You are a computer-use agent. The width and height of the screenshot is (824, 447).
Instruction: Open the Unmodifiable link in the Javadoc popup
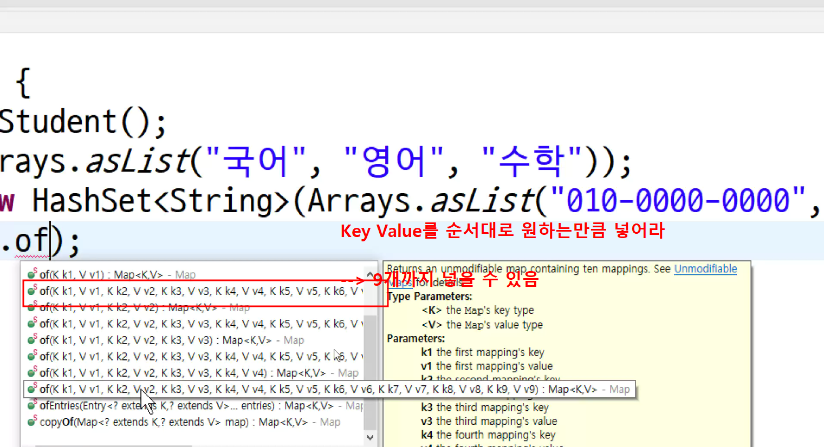pyautogui.click(x=705, y=269)
